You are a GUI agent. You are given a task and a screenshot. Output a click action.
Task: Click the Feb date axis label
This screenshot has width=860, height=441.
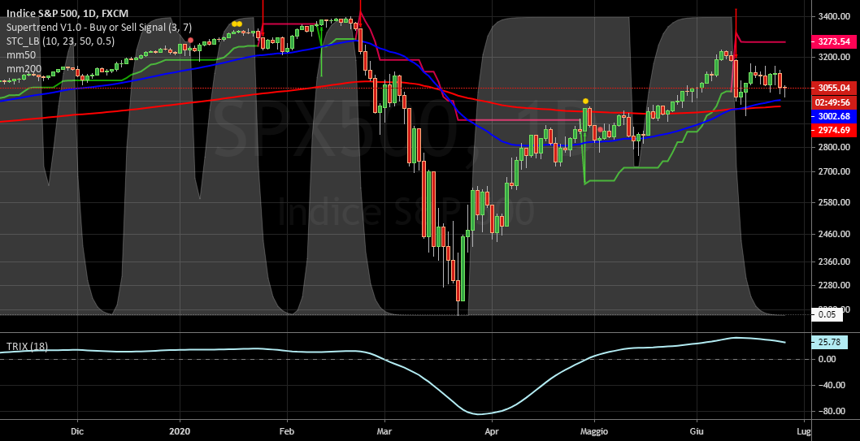point(286,431)
